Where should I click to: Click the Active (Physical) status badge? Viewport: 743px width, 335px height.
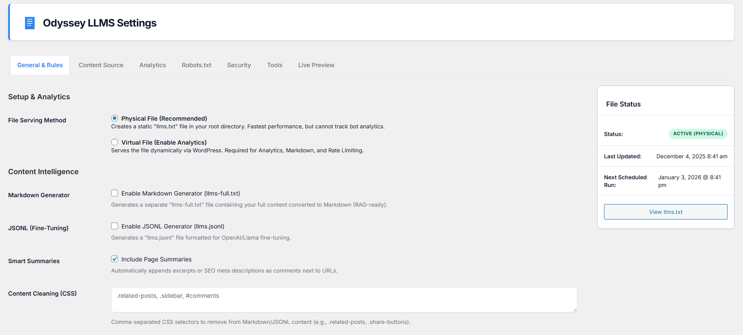point(698,133)
